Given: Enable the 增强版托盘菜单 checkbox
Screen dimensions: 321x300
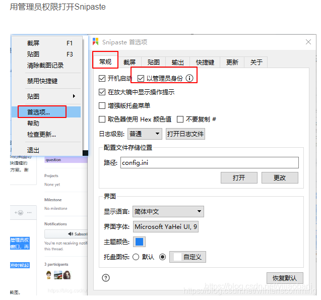Looking at the screenshot, I should click(x=102, y=106).
